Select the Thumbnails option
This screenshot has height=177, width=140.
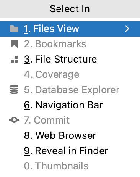(x=70, y=166)
